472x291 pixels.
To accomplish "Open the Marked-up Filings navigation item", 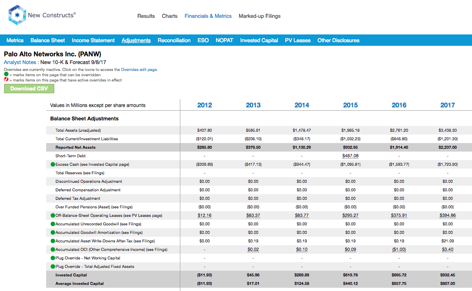I will coord(259,16).
